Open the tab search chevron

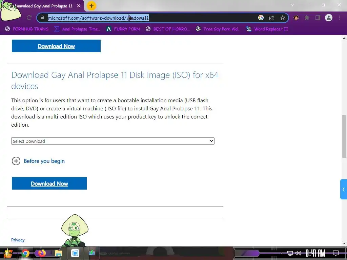(x=292, y=5)
